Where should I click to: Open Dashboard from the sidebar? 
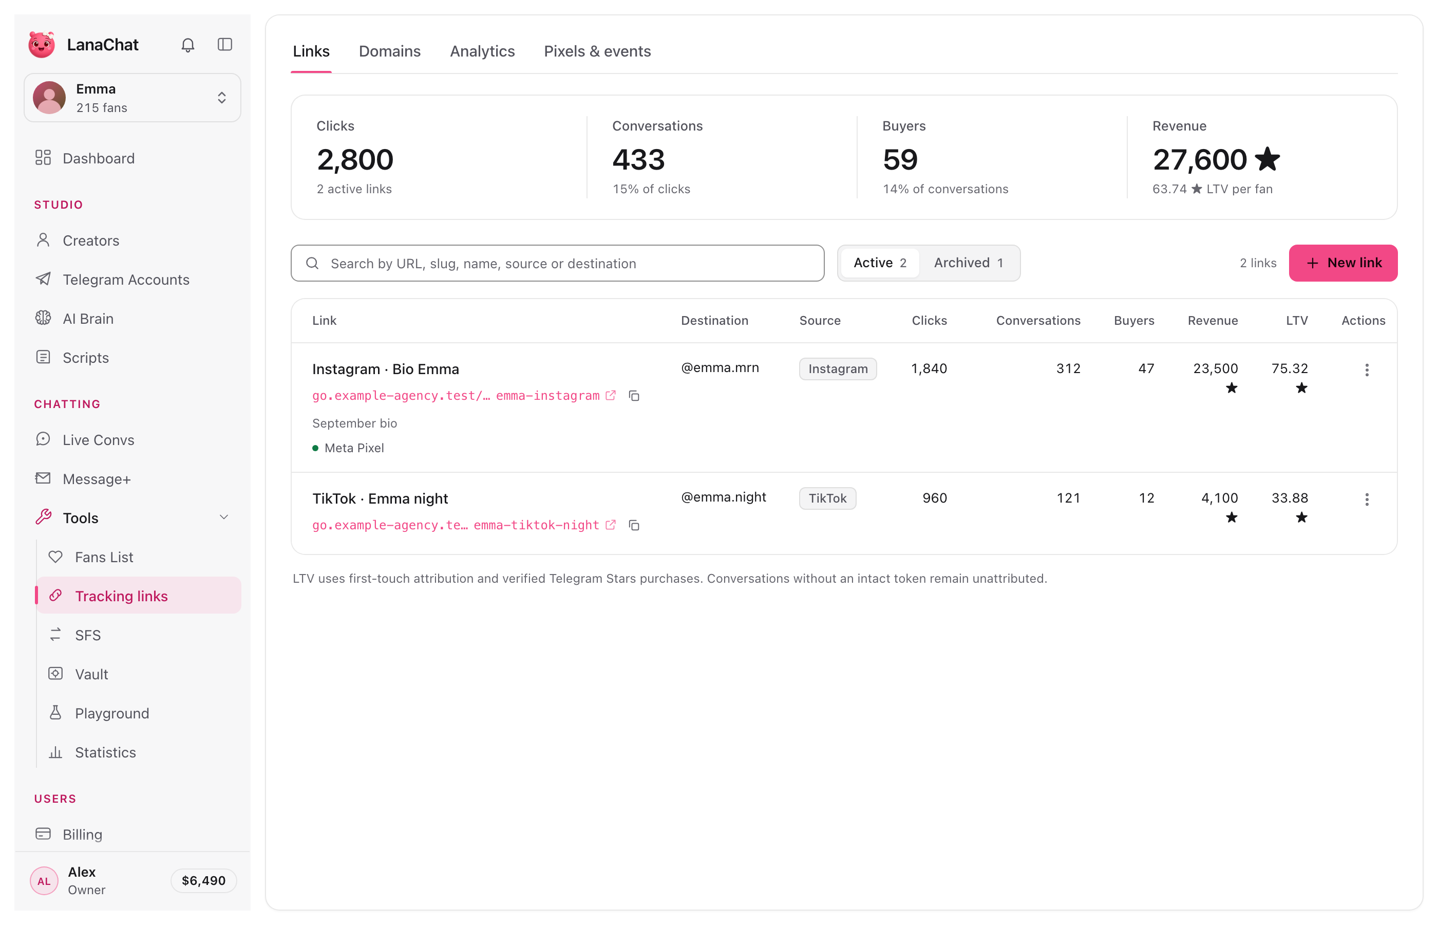(132, 158)
